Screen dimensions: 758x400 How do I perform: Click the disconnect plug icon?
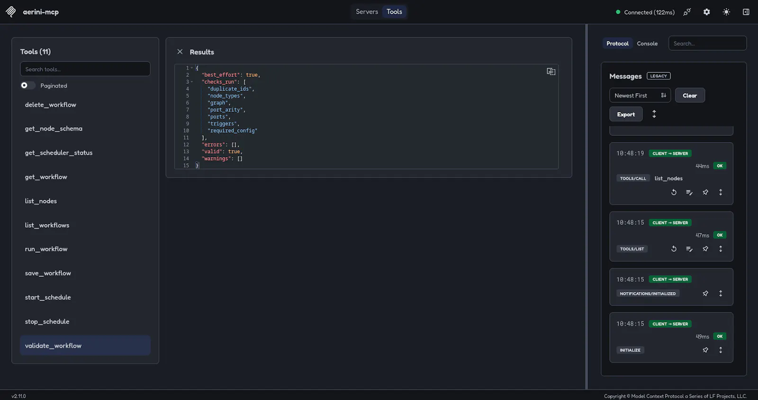click(x=687, y=12)
